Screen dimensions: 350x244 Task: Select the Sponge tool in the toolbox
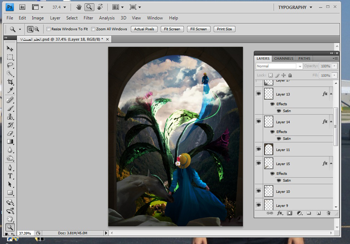tap(10, 158)
